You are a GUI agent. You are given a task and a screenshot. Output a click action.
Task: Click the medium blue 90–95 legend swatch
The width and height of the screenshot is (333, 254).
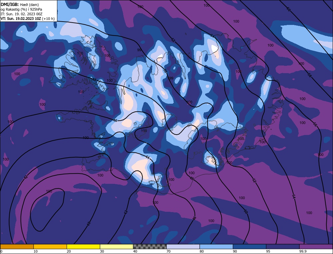click(x=249, y=246)
